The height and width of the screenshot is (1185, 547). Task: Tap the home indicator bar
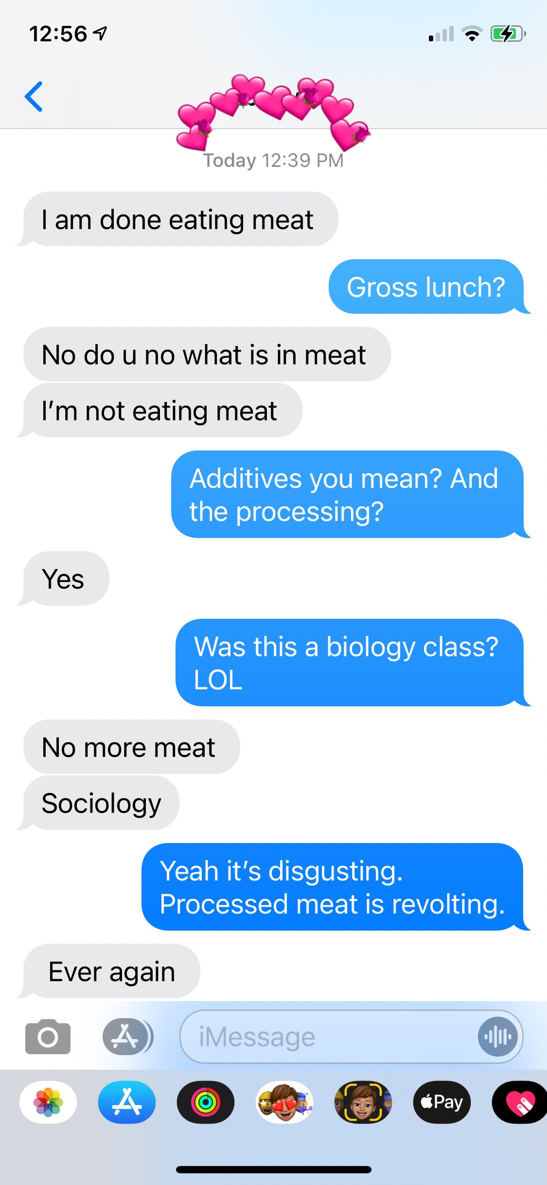point(273,1169)
